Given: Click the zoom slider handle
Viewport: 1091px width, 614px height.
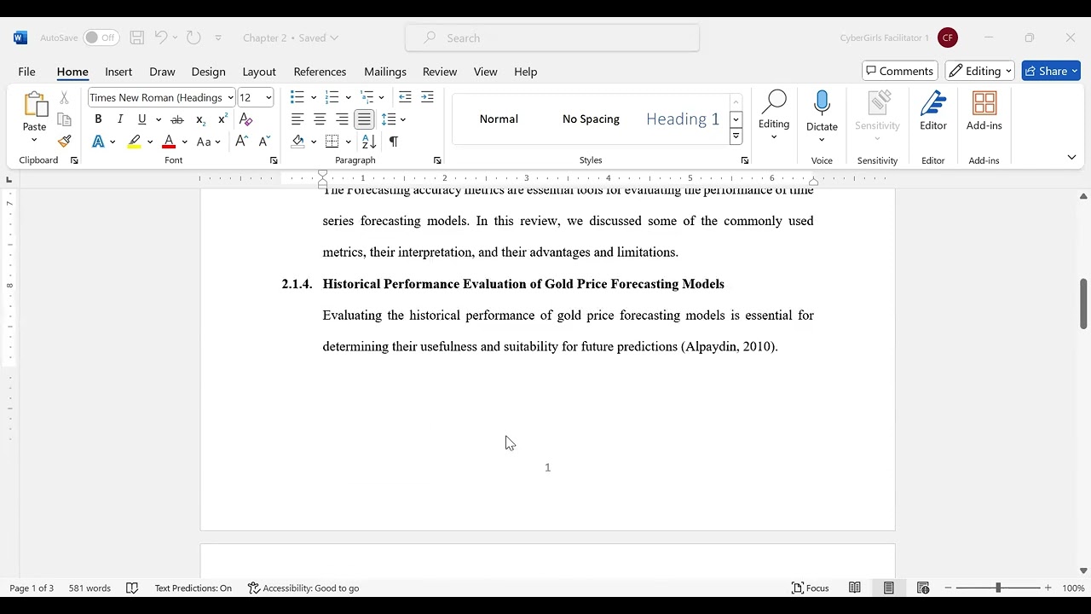Looking at the screenshot, I should tap(998, 588).
